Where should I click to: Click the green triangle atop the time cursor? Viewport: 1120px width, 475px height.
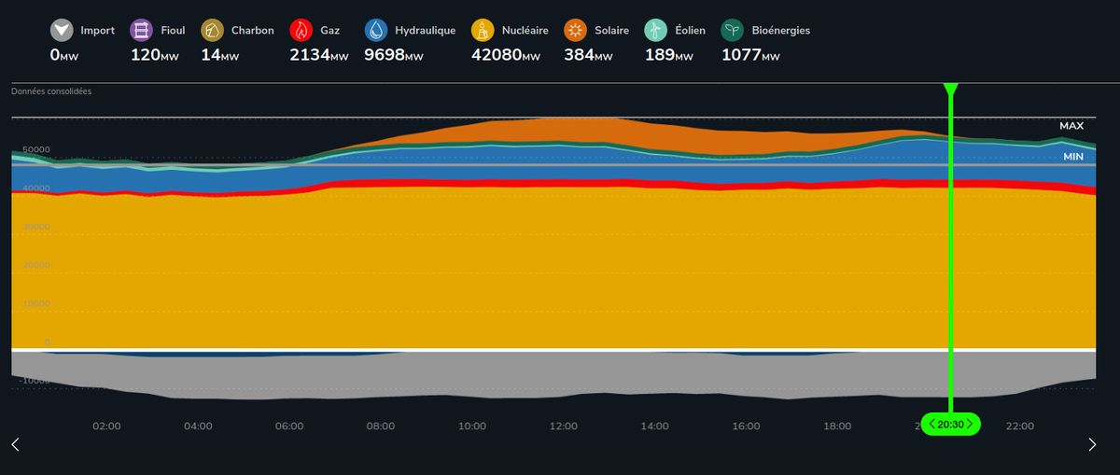(x=950, y=90)
